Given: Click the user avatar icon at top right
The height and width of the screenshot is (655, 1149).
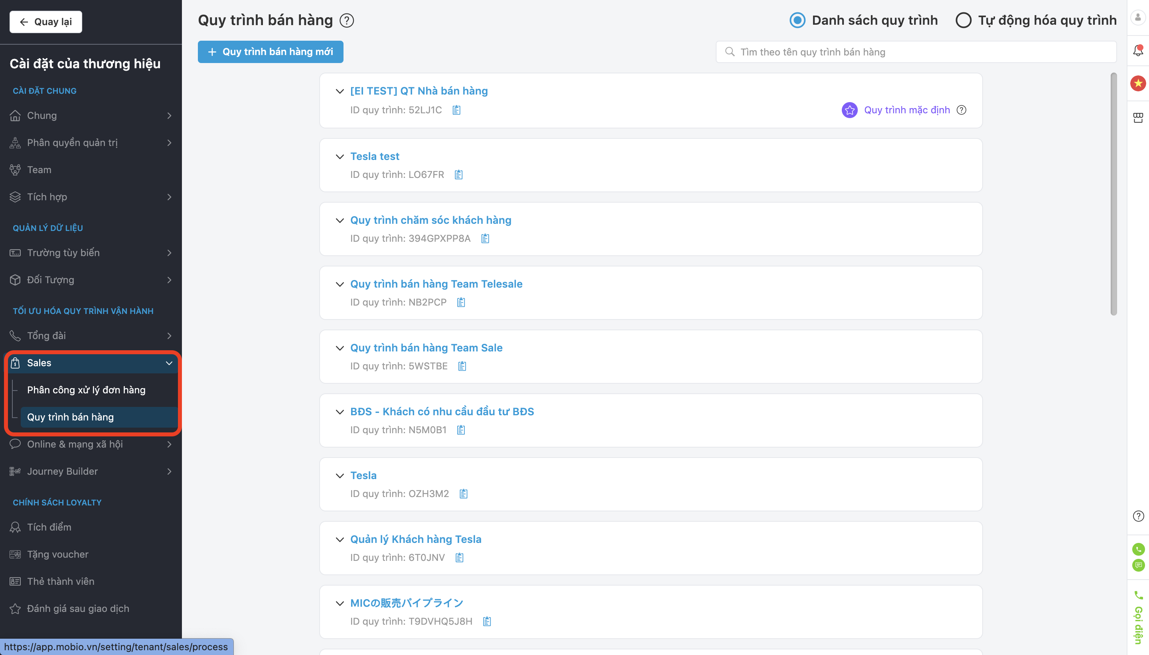Looking at the screenshot, I should 1138,18.
